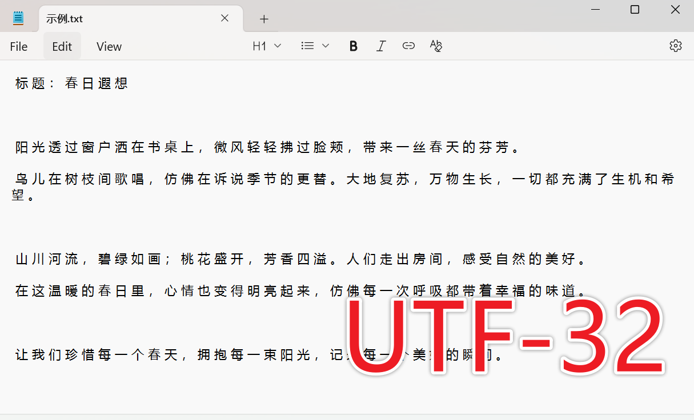
Task: Expand formatting options next to H1
Action: tap(278, 46)
